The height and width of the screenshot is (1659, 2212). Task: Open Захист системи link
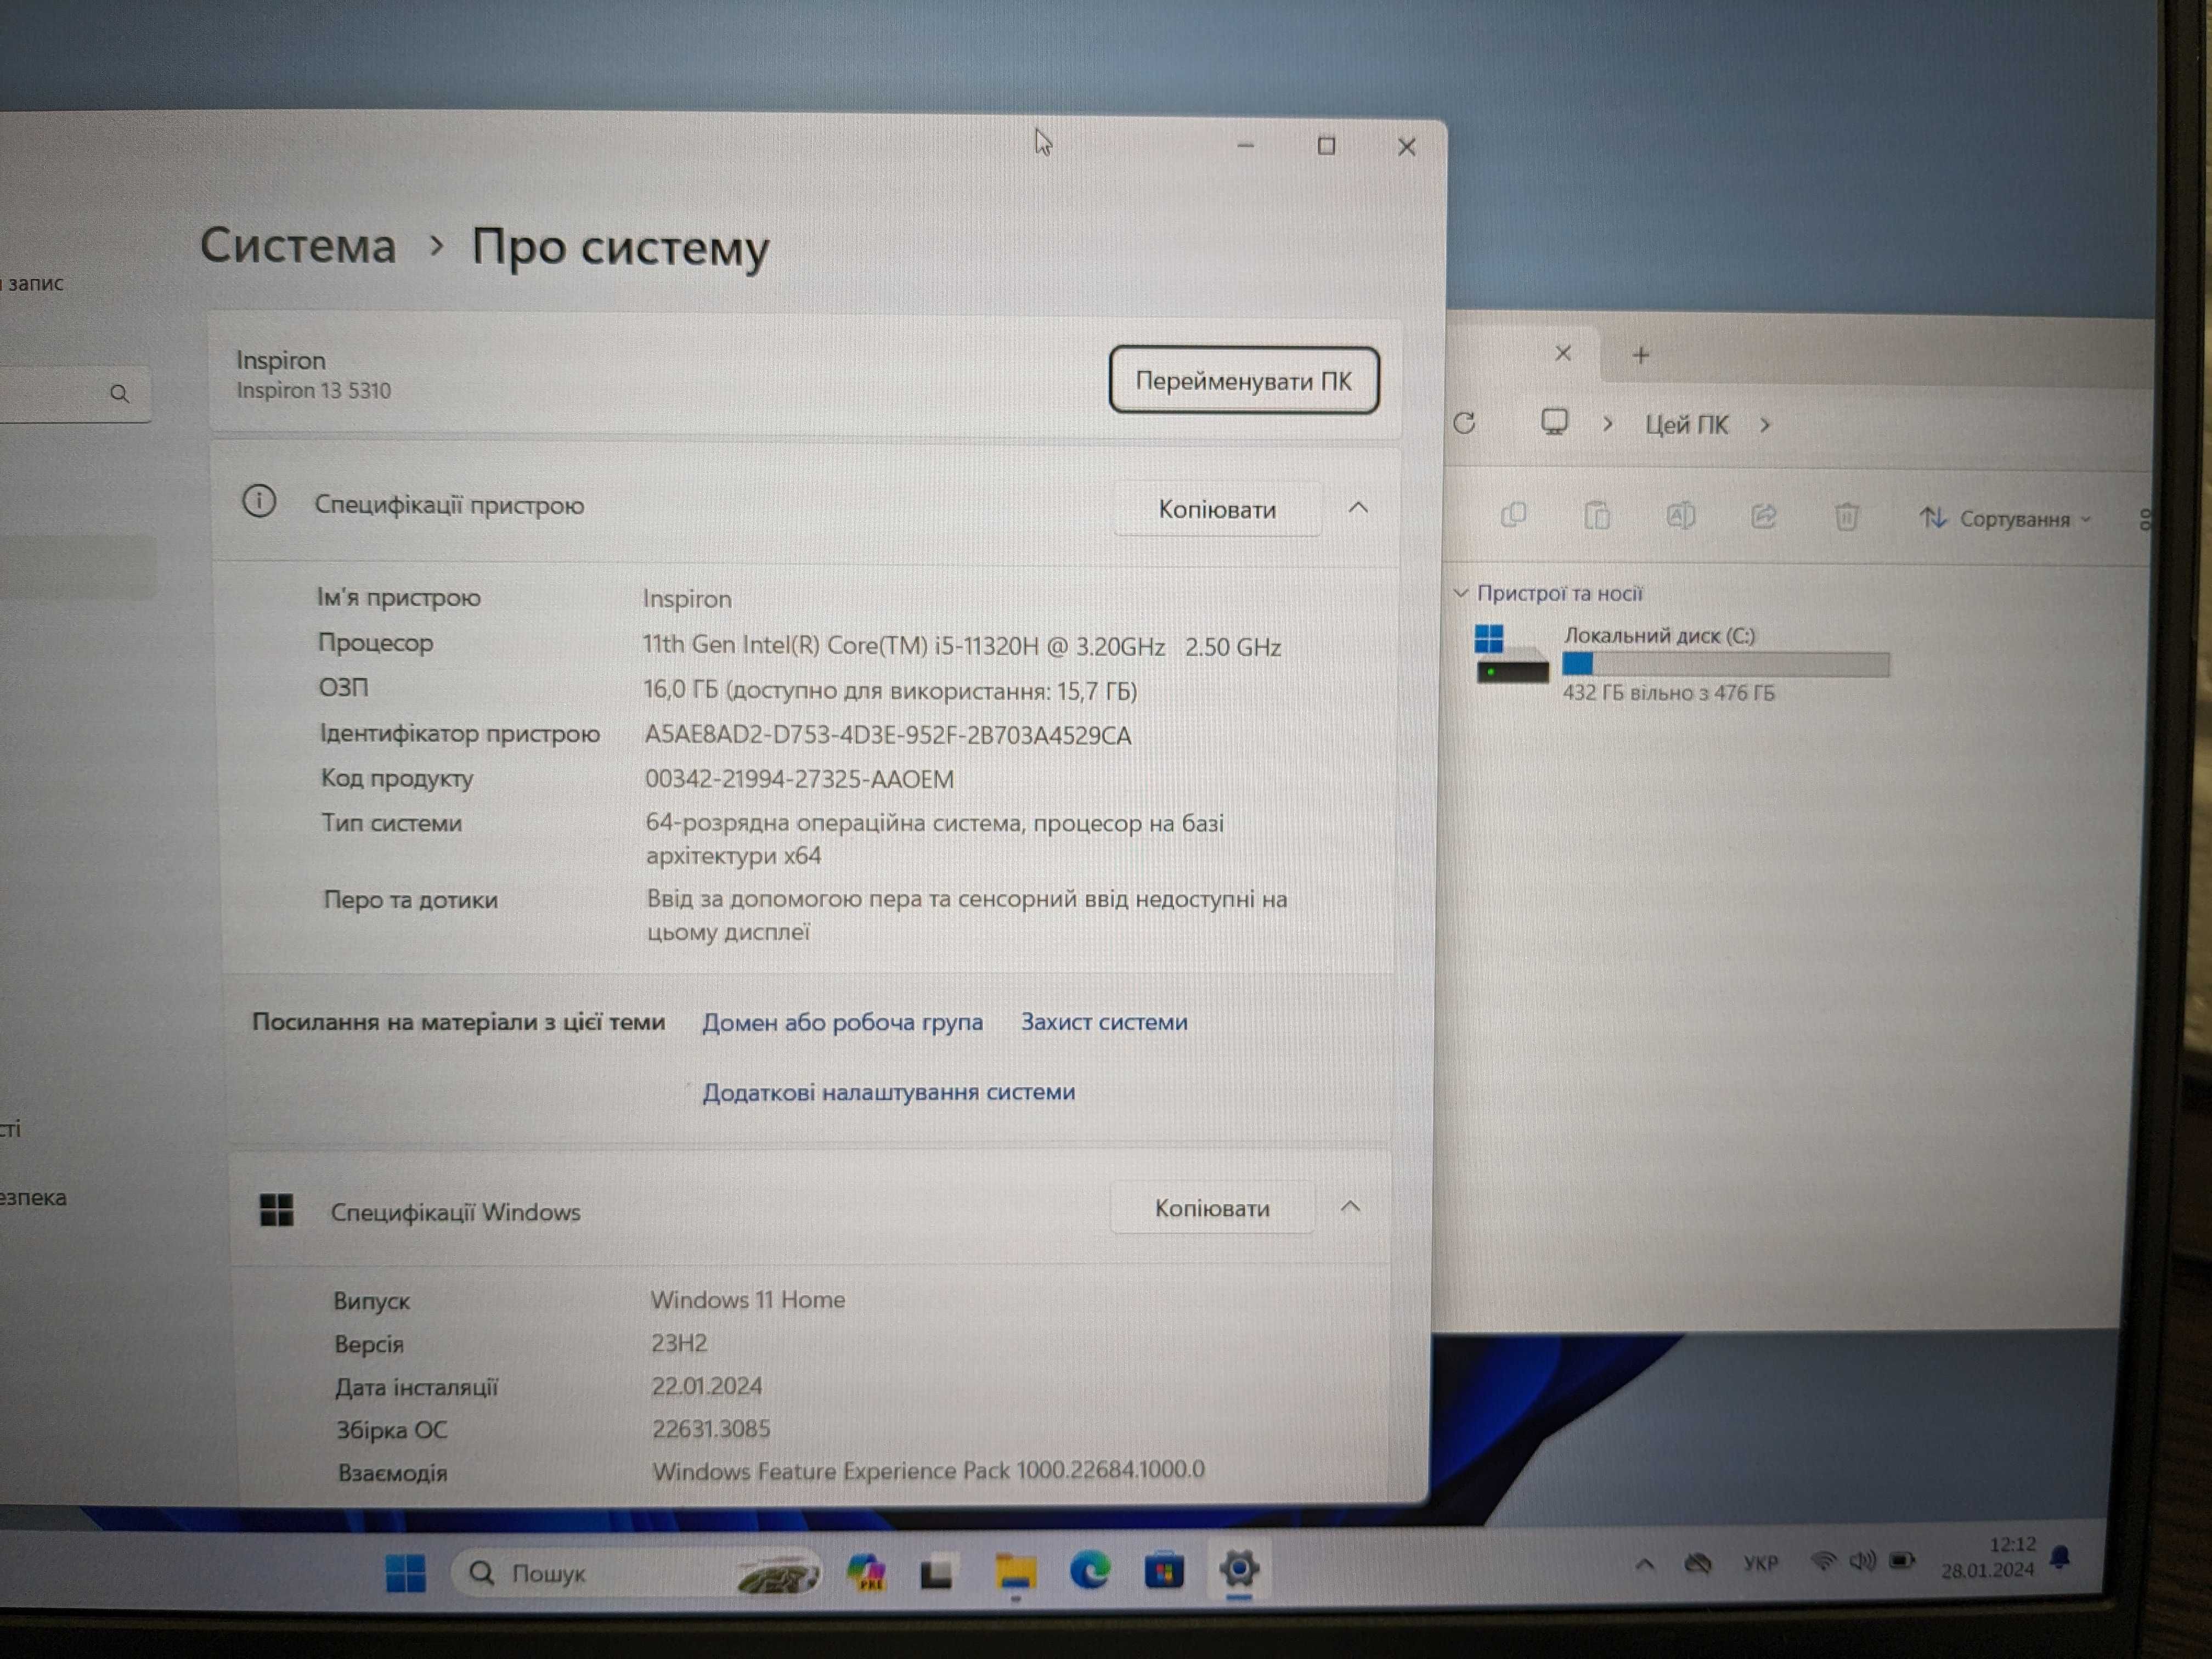[1104, 1022]
